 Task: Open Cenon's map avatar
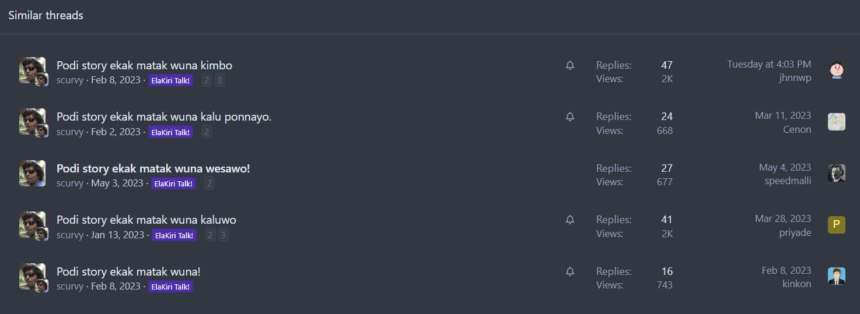[x=837, y=122]
